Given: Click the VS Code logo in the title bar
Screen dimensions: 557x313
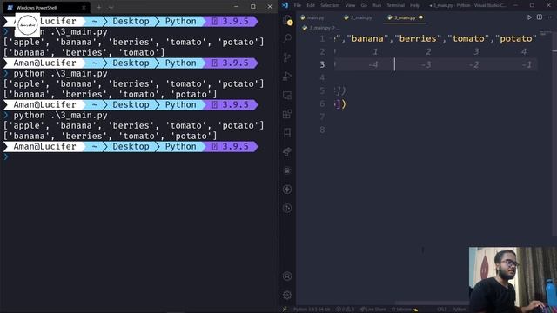Looking at the screenshot, I should click(285, 5).
